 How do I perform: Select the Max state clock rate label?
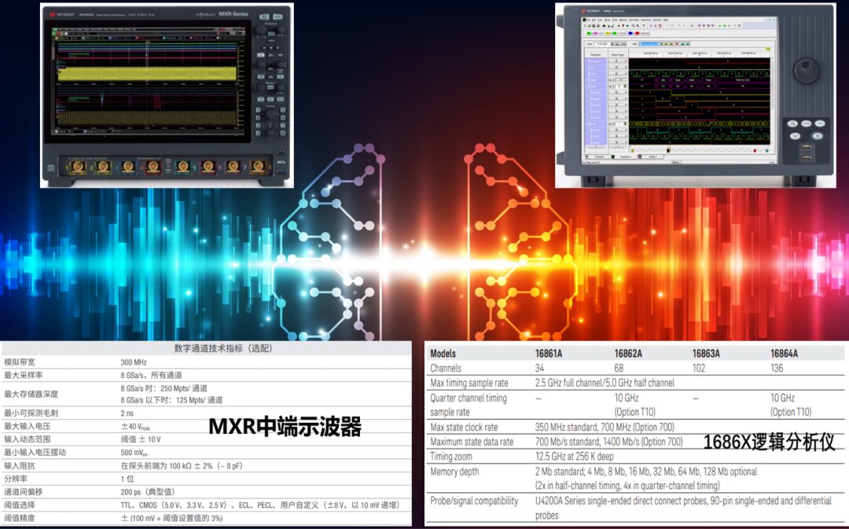coord(464,427)
